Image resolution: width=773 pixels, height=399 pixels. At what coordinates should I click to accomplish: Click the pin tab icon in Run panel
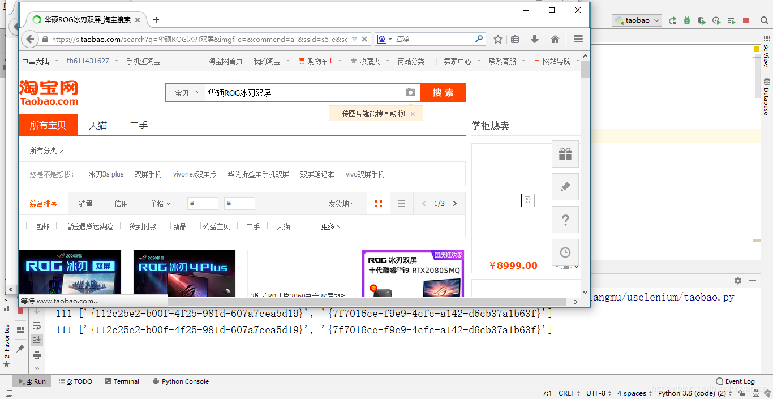point(20,349)
